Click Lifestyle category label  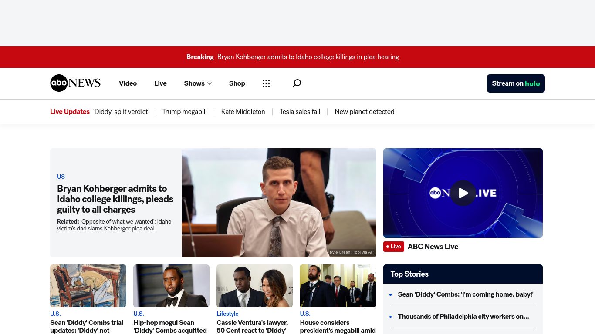[x=227, y=314]
